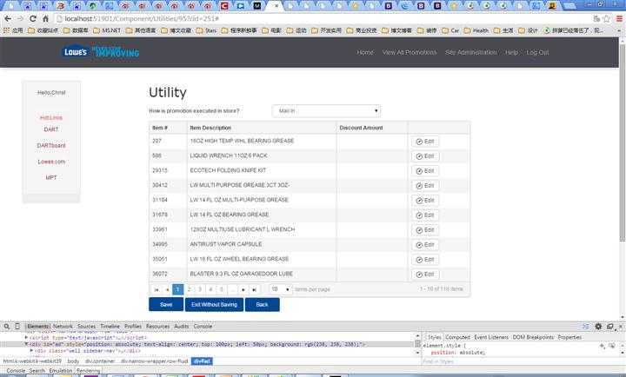626x377 pixels.
Task: Open the DART sidebar link
Action: pyautogui.click(x=51, y=129)
